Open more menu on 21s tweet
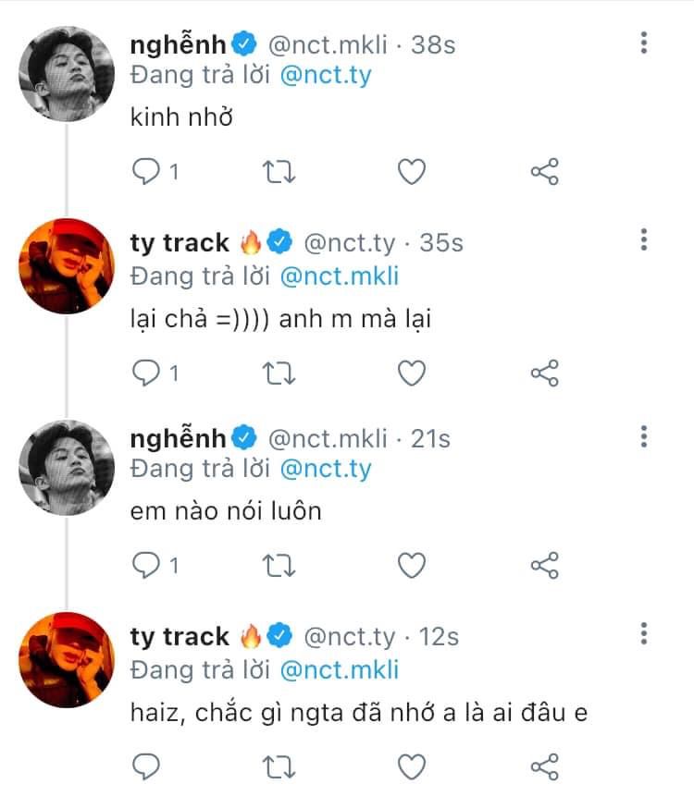The image size is (694, 796). (x=644, y=435)
